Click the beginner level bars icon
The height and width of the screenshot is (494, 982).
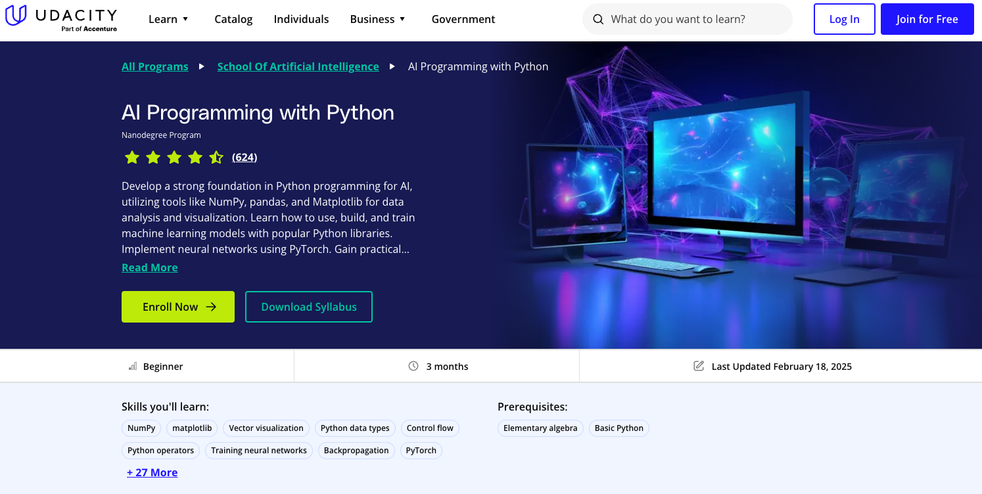click(x=133, y=366)
